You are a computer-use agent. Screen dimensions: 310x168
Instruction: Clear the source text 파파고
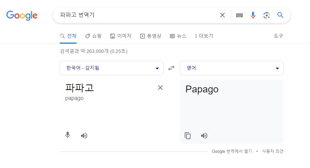tap(160, 88)
